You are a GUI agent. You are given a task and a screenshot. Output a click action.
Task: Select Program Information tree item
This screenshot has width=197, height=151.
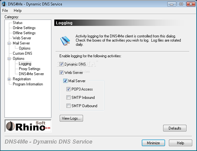tap(28, 84)
